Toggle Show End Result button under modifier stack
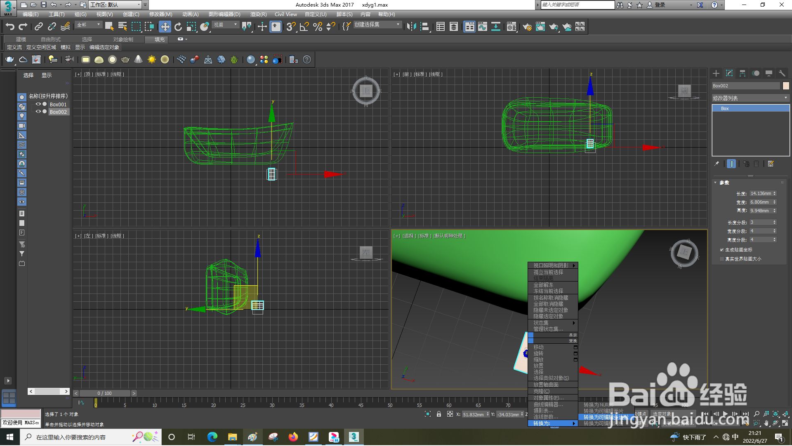The width and height of the screenshot is (792, 446). point(731,164)
